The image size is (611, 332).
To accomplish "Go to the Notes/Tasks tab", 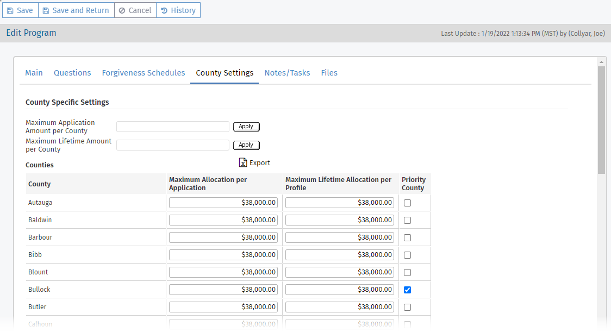I will pyautogui.click(x=287, y=73).
